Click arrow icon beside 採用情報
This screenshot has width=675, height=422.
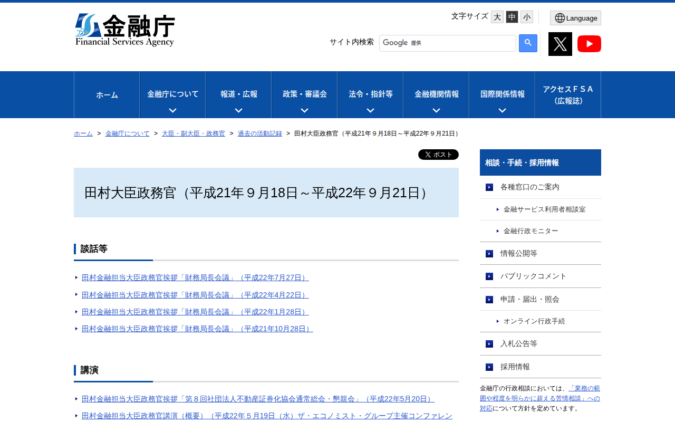click(489, 367)
